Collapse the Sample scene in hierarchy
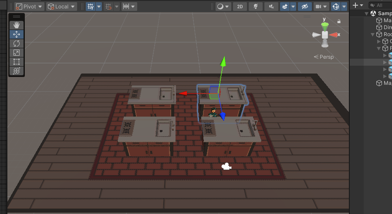 click(x=367, y=13)
